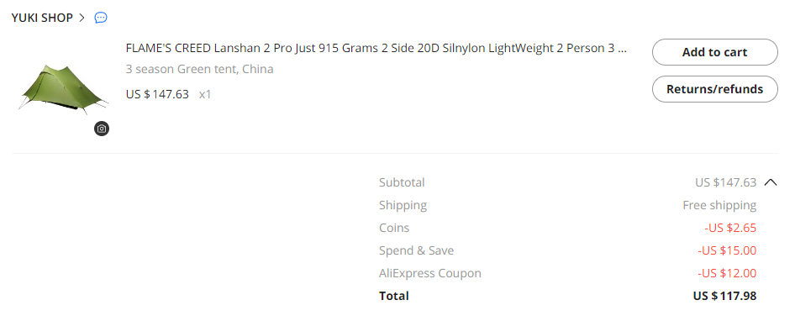Screen dimensions: 795x321
Task: Open the FLAME'S CREED Lanshan product title
Action: click(x=376, y=48)
